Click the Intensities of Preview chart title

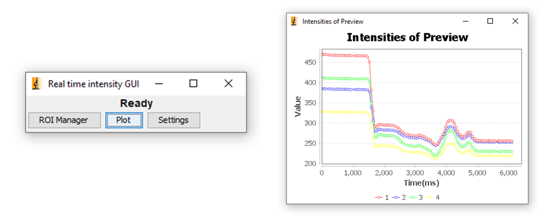click(408, 37)
